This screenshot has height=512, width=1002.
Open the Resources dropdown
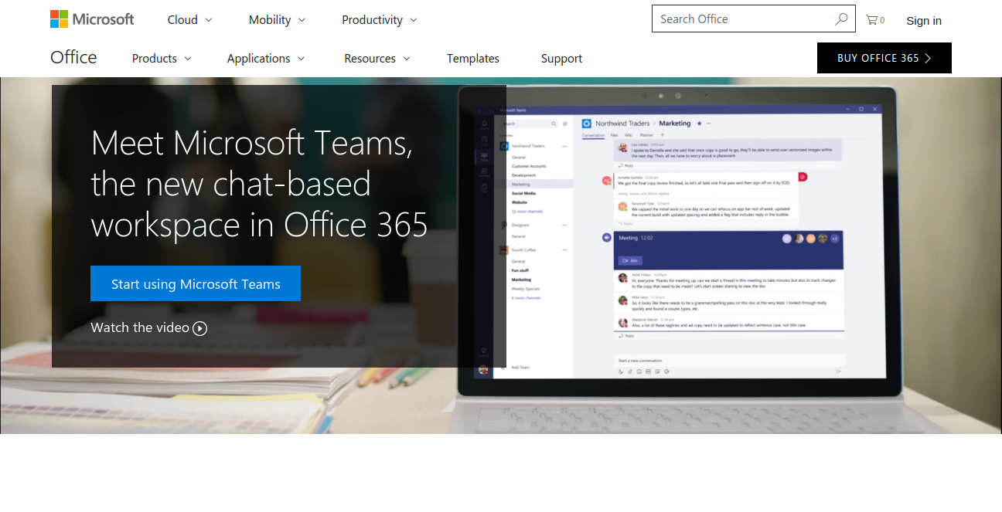pyautogui.click(x=377, y=59)
